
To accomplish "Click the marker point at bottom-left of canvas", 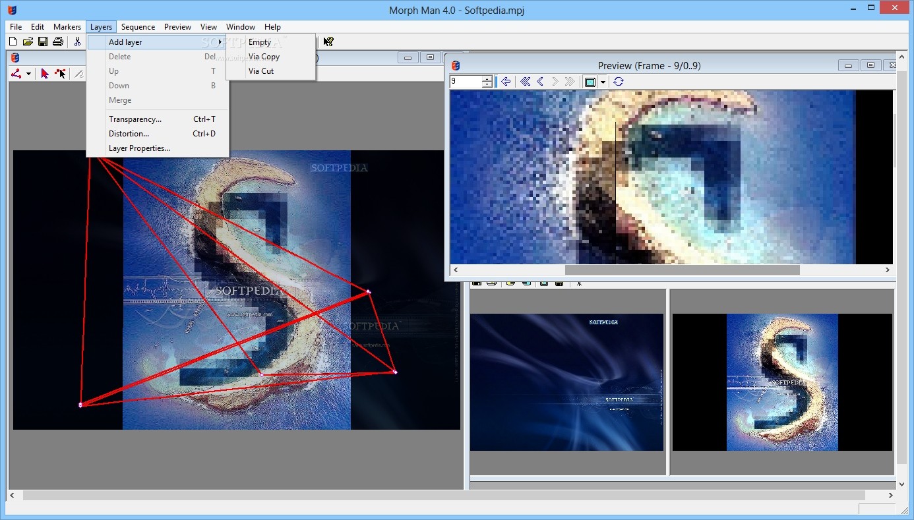I will pos(80,405).
